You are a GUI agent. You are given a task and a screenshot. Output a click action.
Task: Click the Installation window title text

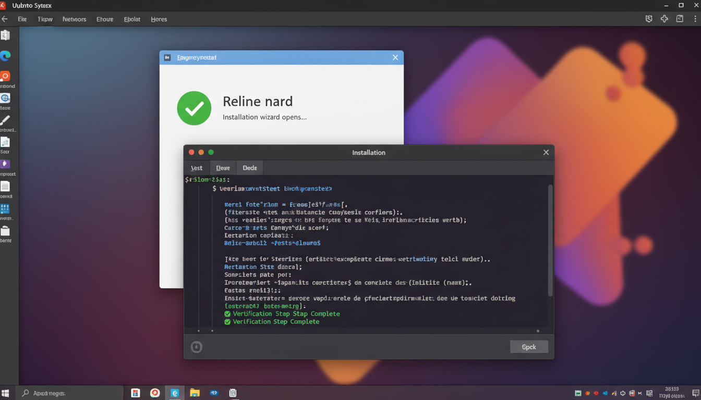coord(369,153)
